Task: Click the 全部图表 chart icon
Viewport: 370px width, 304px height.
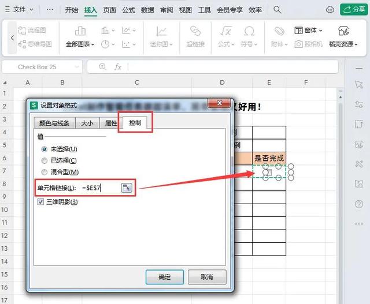Action: click(x=80, y=31)
